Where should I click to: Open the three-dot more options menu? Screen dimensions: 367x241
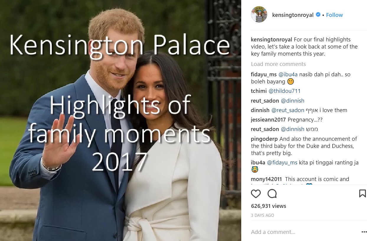pos(363,232)
